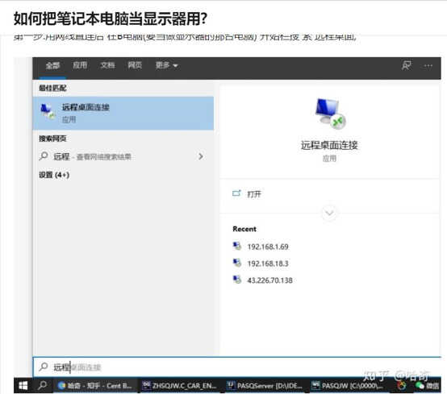Open the three-dots options menu in search header
This screenshot has height=394, width=447.
point(428,66)
